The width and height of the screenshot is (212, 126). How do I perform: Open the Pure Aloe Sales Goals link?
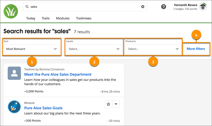pos(43,108)
